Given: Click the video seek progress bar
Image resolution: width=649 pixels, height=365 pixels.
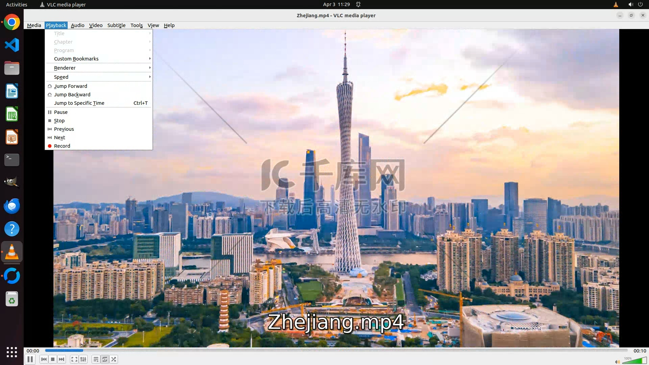Looking at the screenshot, I should (336, 350).
